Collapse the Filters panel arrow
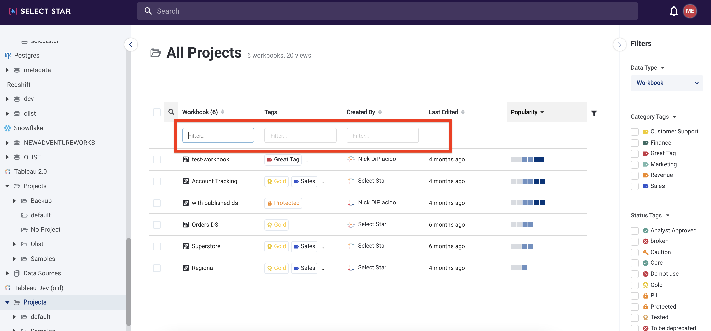This screenshot has height=331, width=711. (620, 45)
